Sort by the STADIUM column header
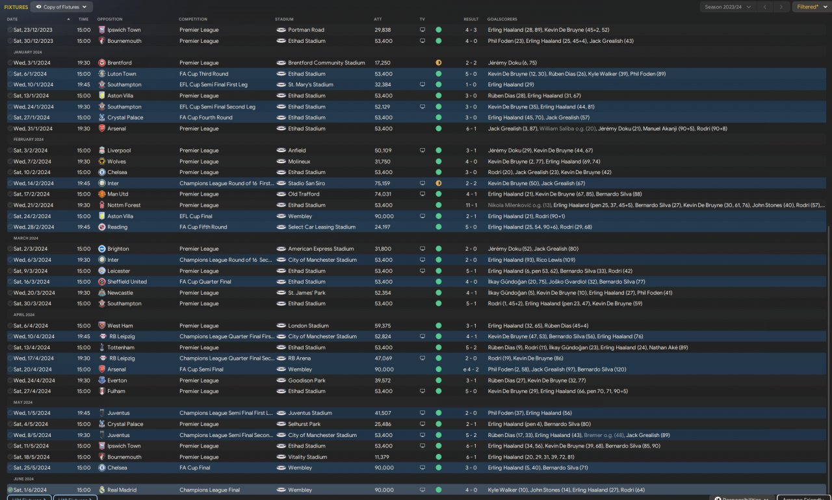This screenshot has width=832, height=500. coord(284,19)
